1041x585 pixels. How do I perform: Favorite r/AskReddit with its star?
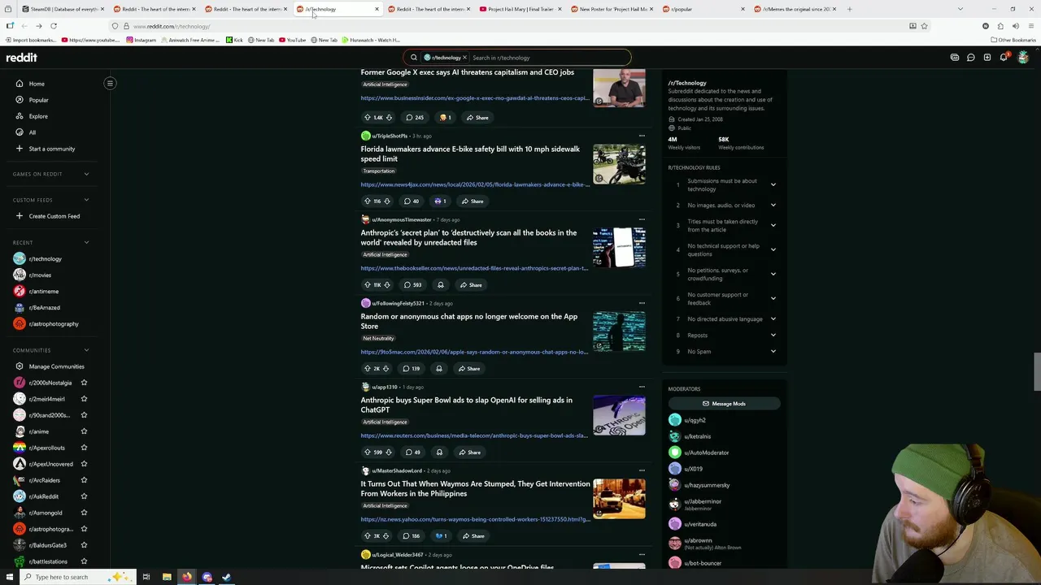tap(84, 496)
